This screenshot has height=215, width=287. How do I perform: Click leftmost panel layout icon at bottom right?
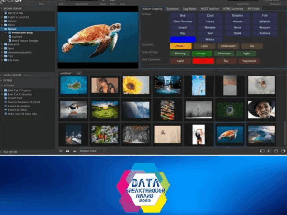click(262, 151)
